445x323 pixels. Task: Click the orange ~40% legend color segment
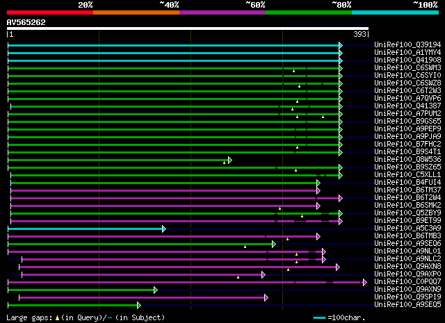136,13
